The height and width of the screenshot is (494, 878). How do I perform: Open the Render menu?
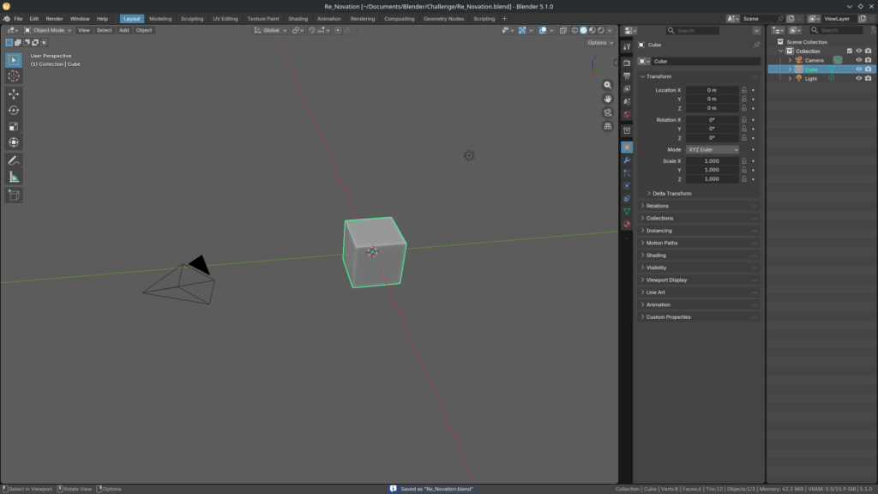click(54, 18)
